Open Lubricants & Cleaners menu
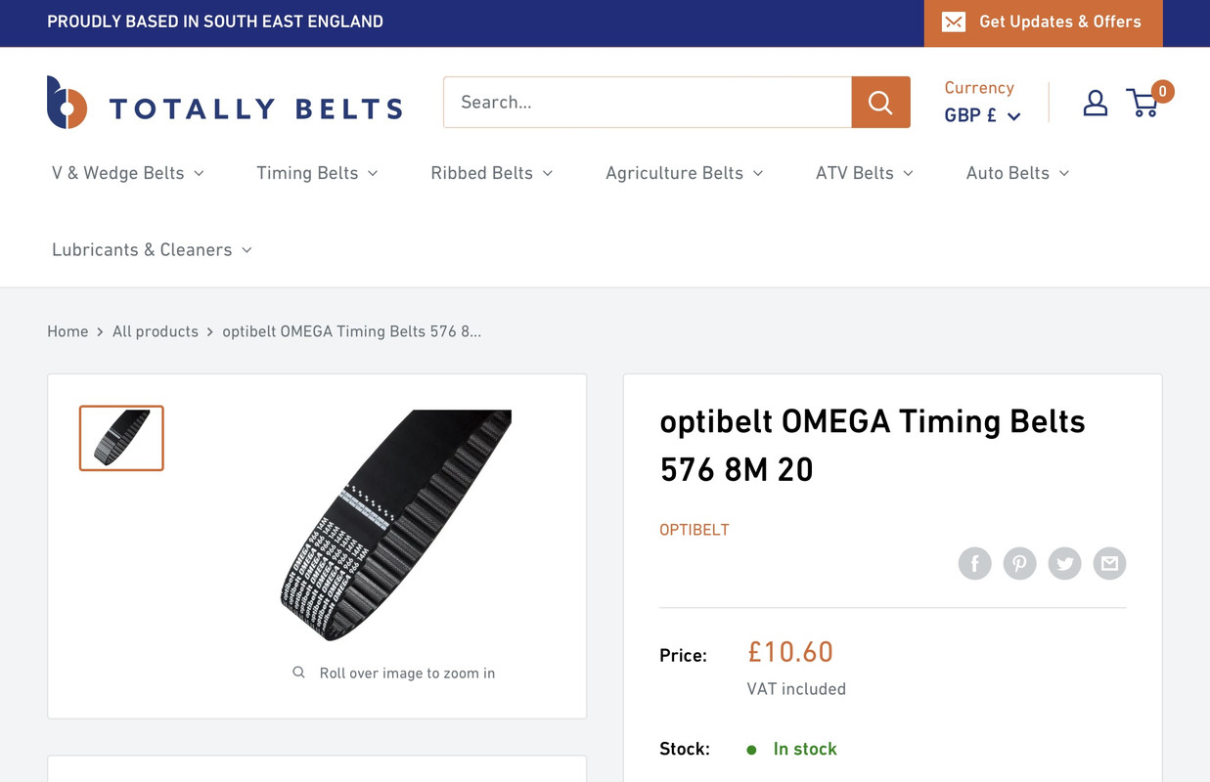This screenshot has height=782, width=1210. tap(152, 250)
